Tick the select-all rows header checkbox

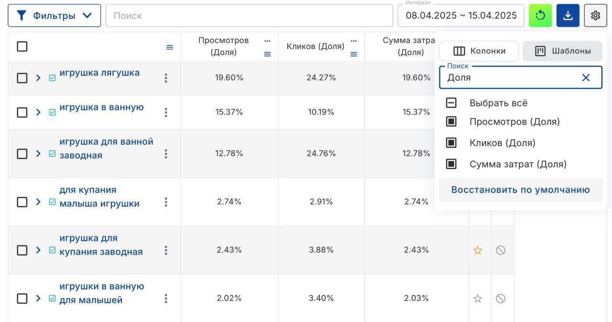coord(22,46)
